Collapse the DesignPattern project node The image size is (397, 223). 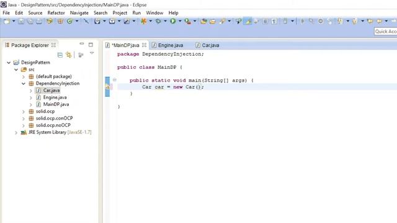tap(9, 63)
